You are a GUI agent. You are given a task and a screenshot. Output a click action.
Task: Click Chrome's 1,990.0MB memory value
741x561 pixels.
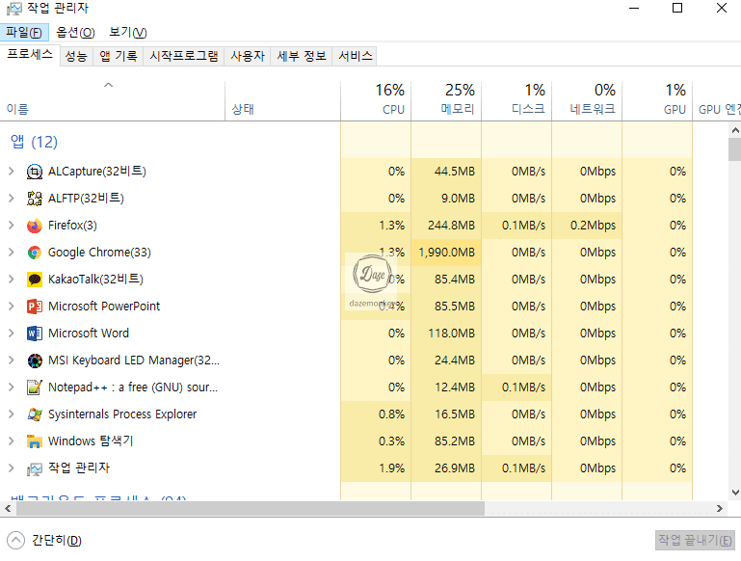(446, 253)
